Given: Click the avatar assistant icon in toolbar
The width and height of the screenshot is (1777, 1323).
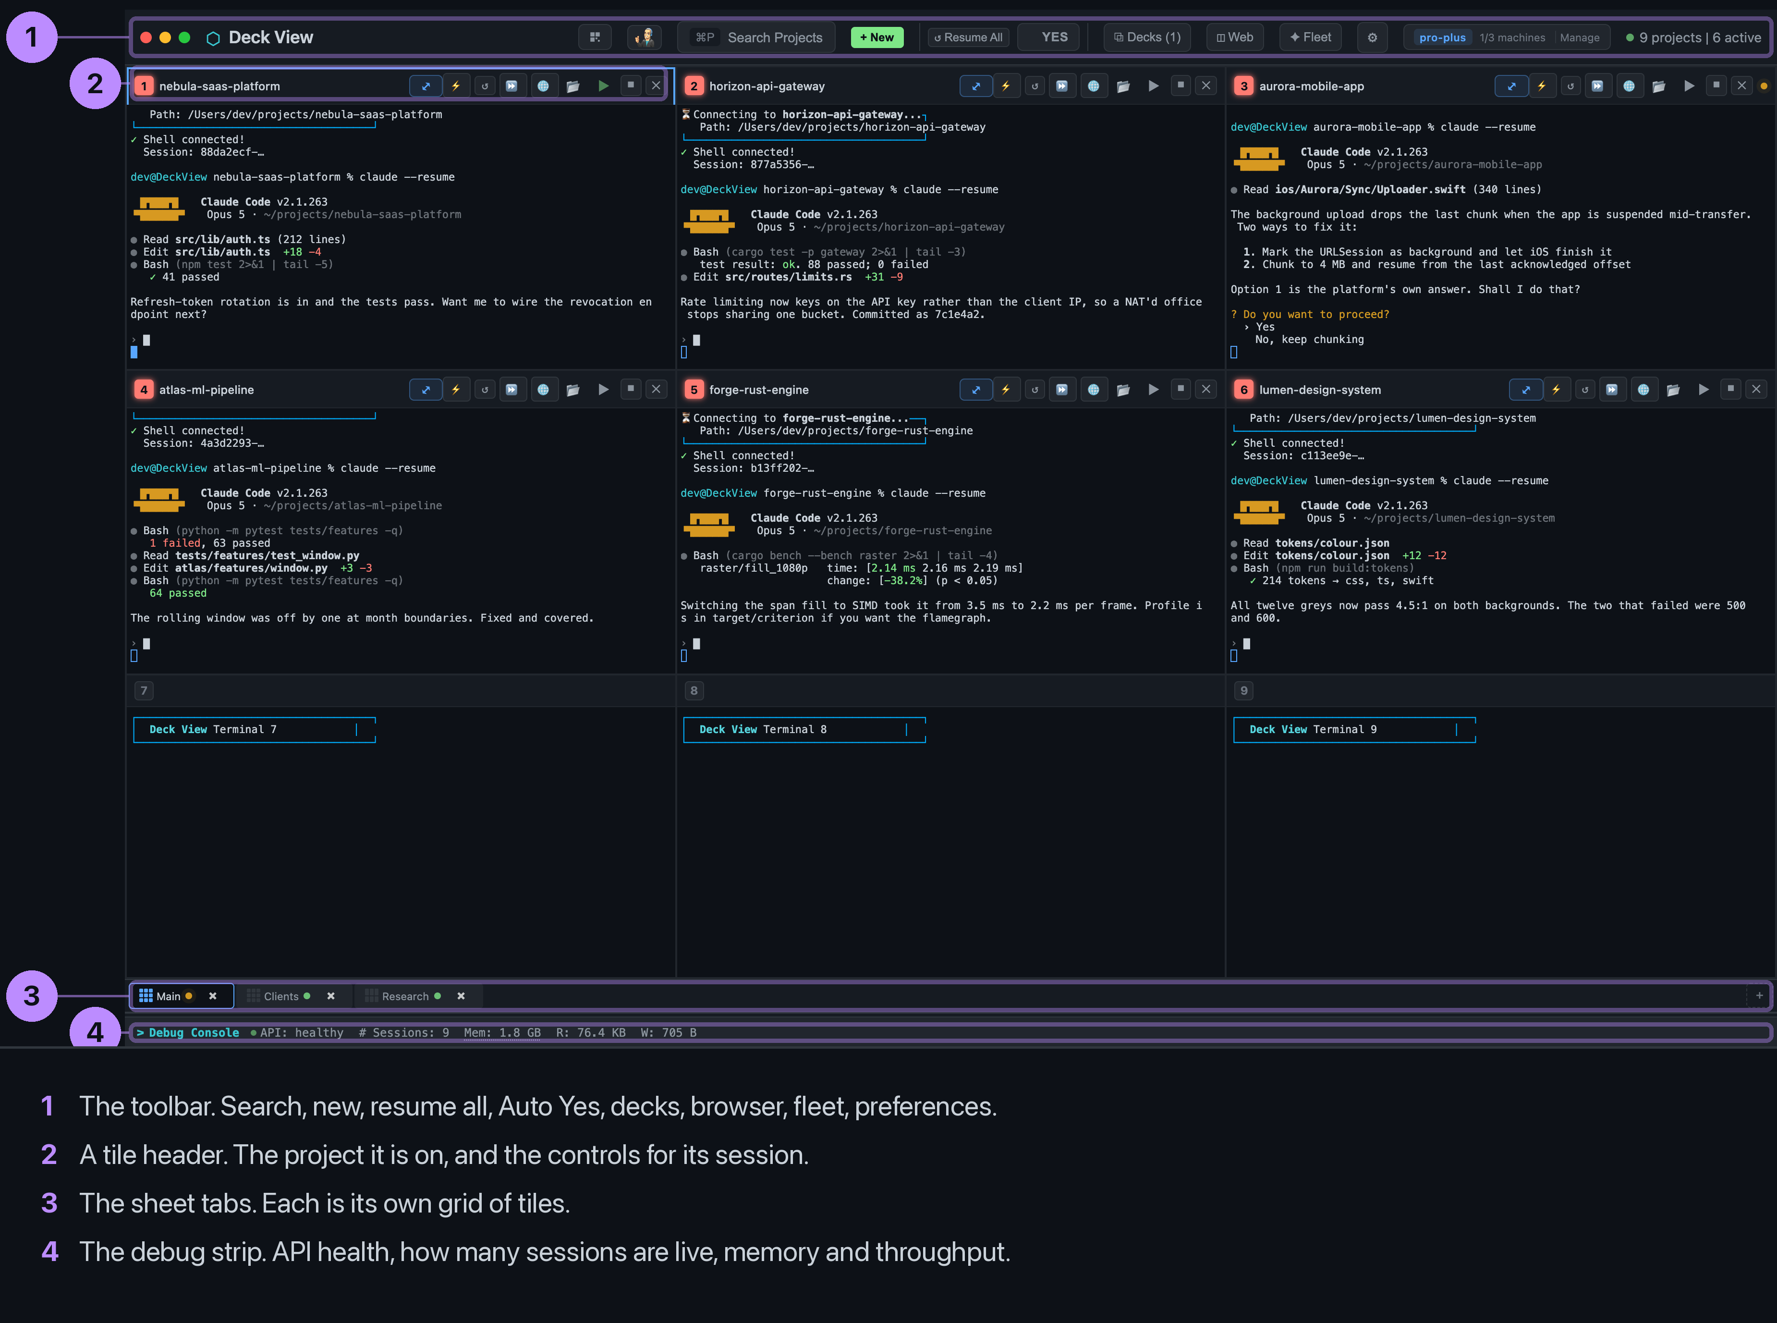Looking at the screenshot, I should 645,37.
